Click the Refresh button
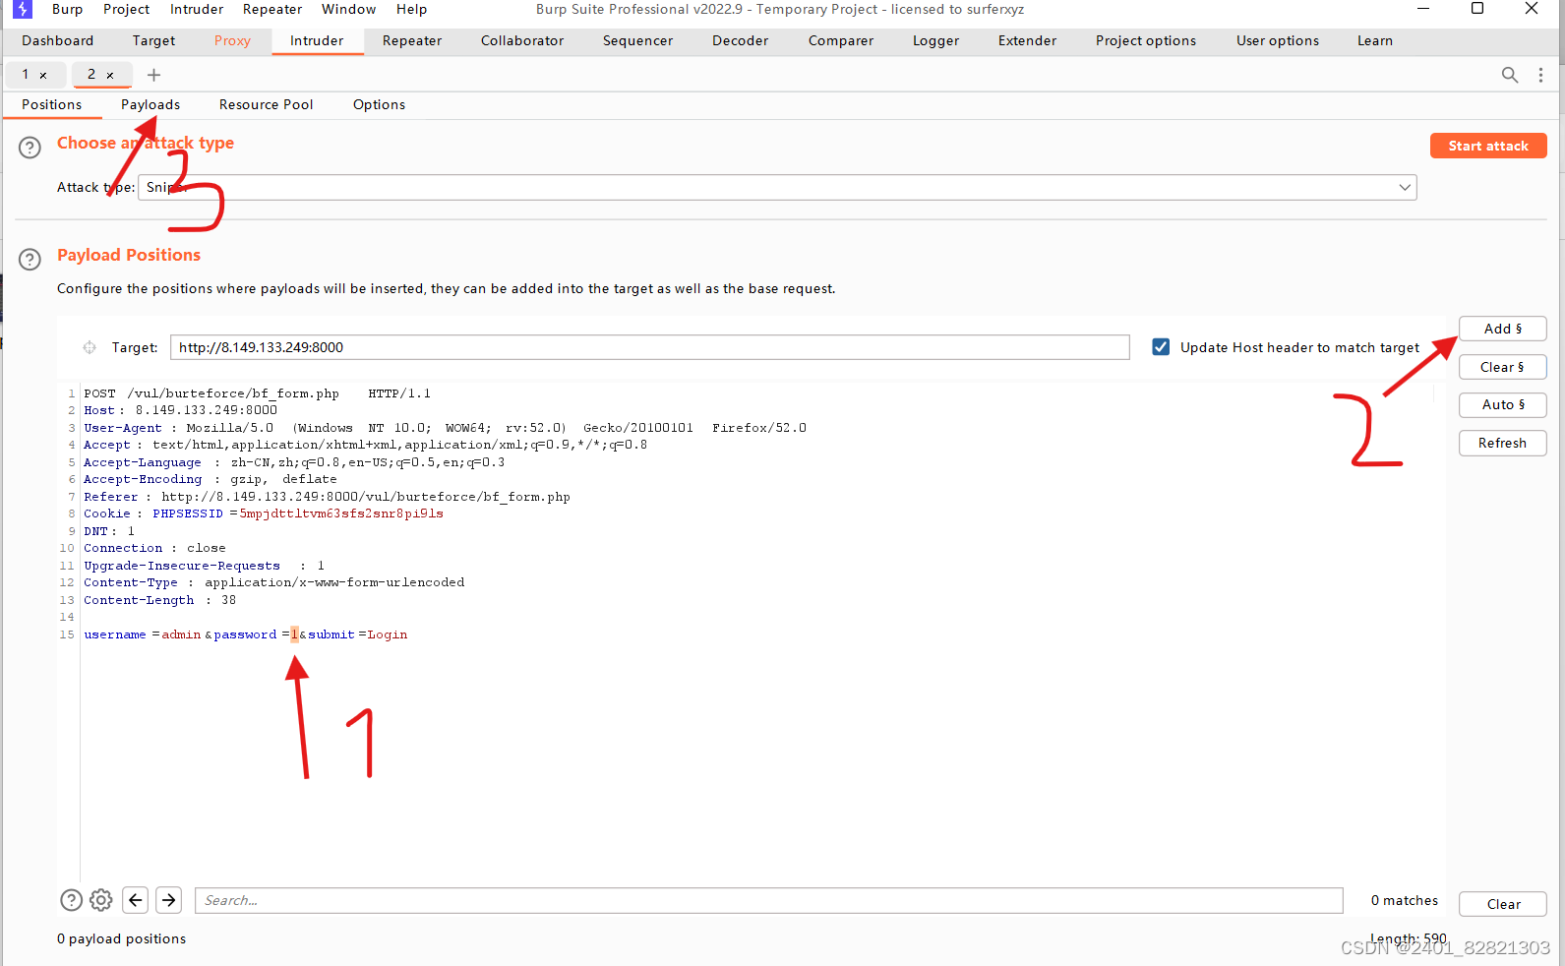1565x966 pixels. 1502,443
